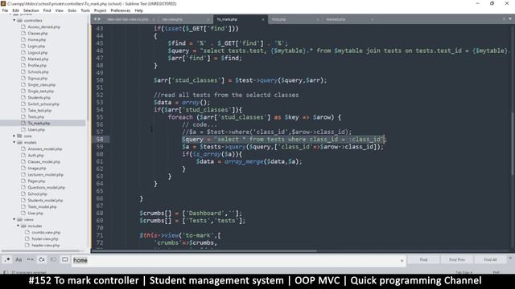Open the File menu
The image size is (515, 289).
point(5,10)
